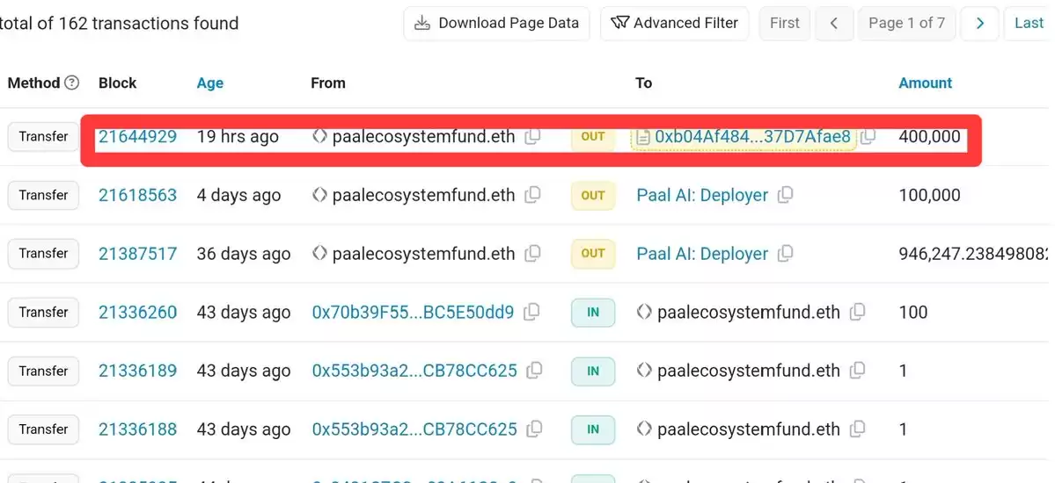Screen dimensions: 1055x483
Task: Open sender 0x70b39F55...BC5E50dd9
Action: [414, 313]
